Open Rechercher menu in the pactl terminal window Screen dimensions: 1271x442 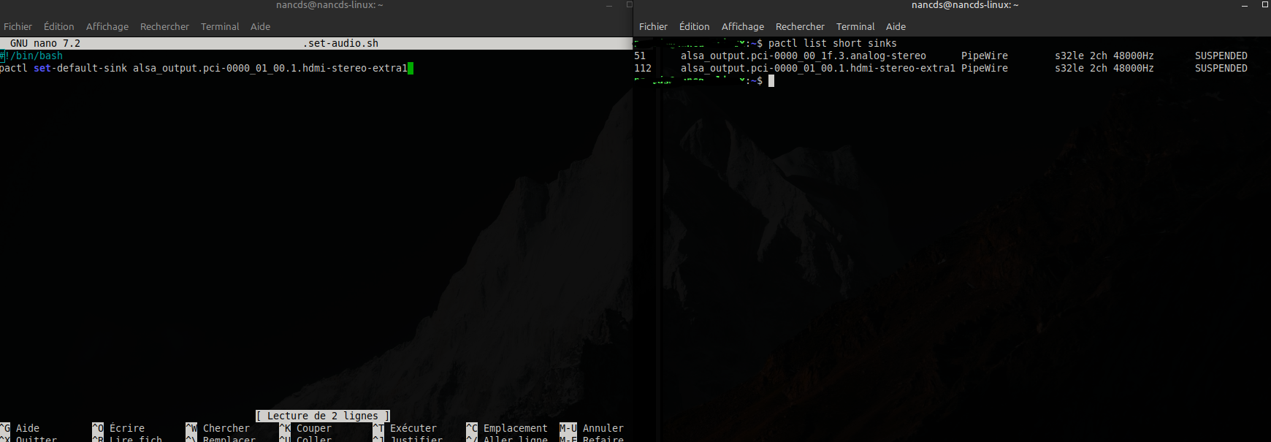[x=800, y=26]
